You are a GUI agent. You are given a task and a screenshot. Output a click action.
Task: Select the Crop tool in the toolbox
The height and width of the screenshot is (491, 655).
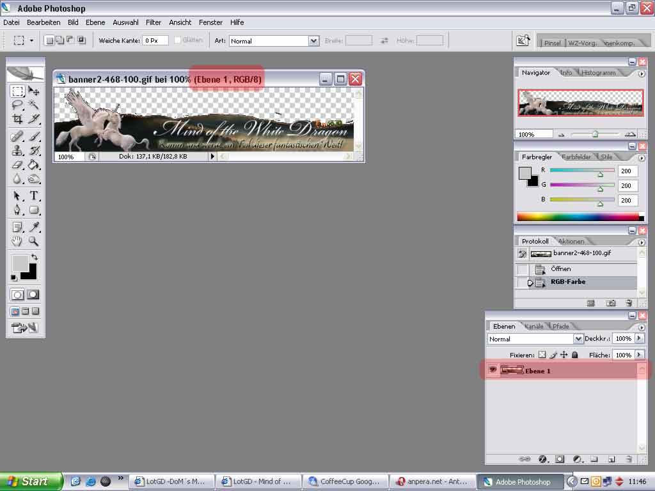[x=17, y=119]
